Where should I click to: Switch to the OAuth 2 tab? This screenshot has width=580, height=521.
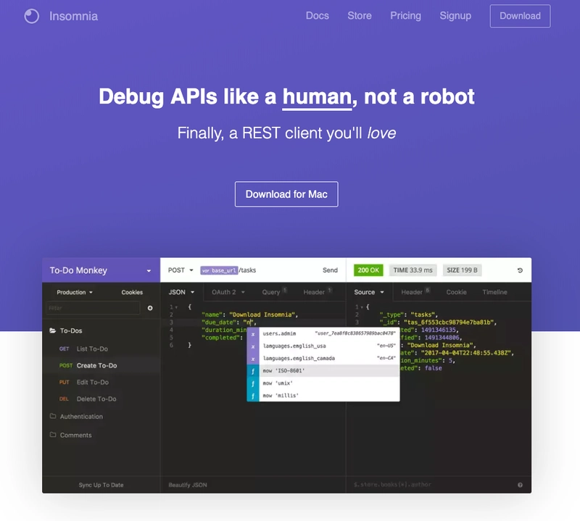click(x=228, y=292)
